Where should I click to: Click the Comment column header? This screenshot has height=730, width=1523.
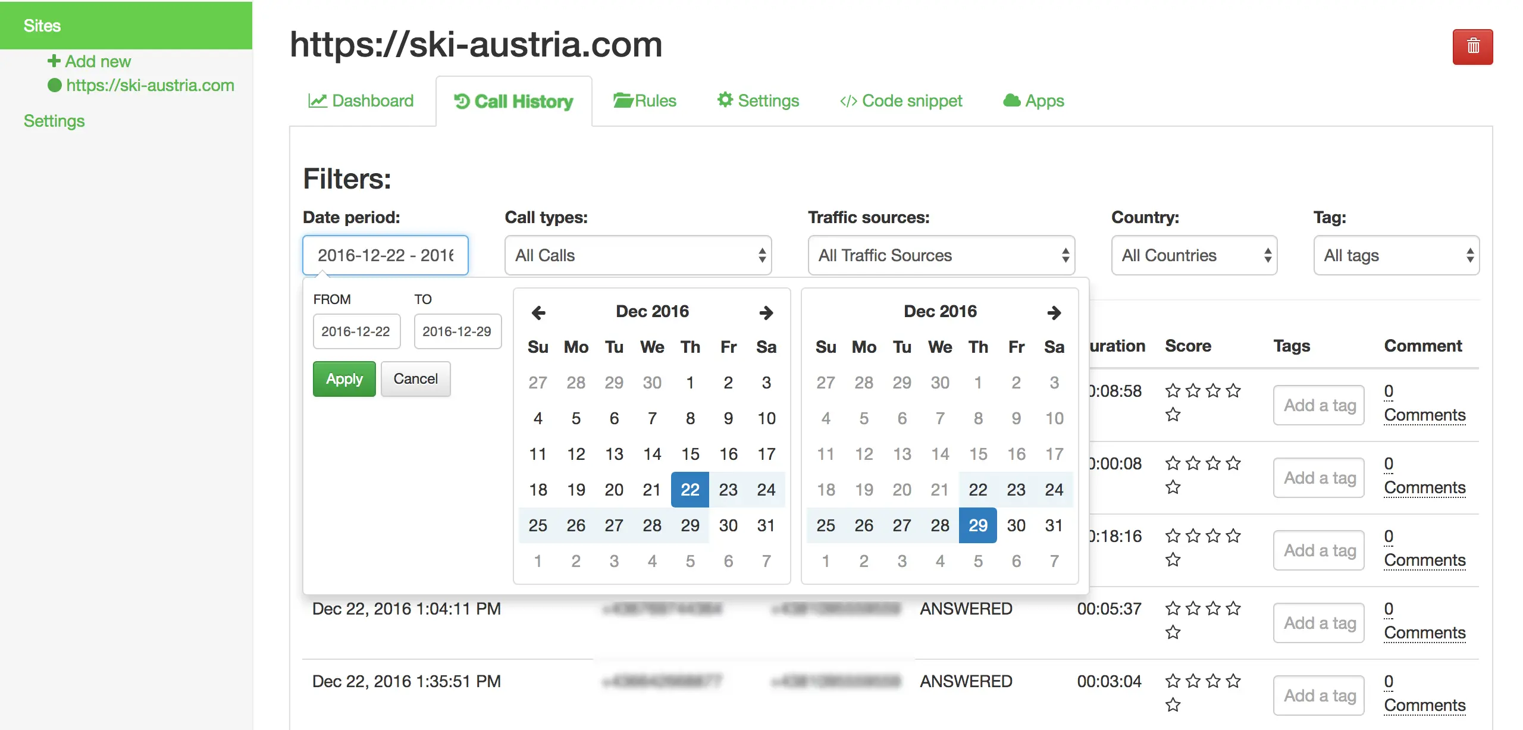1422,346
